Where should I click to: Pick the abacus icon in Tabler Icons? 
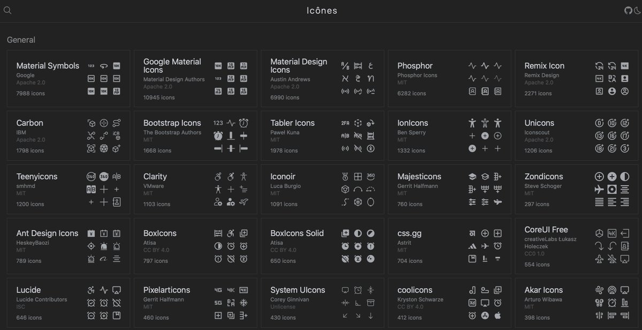click(371, 136)
